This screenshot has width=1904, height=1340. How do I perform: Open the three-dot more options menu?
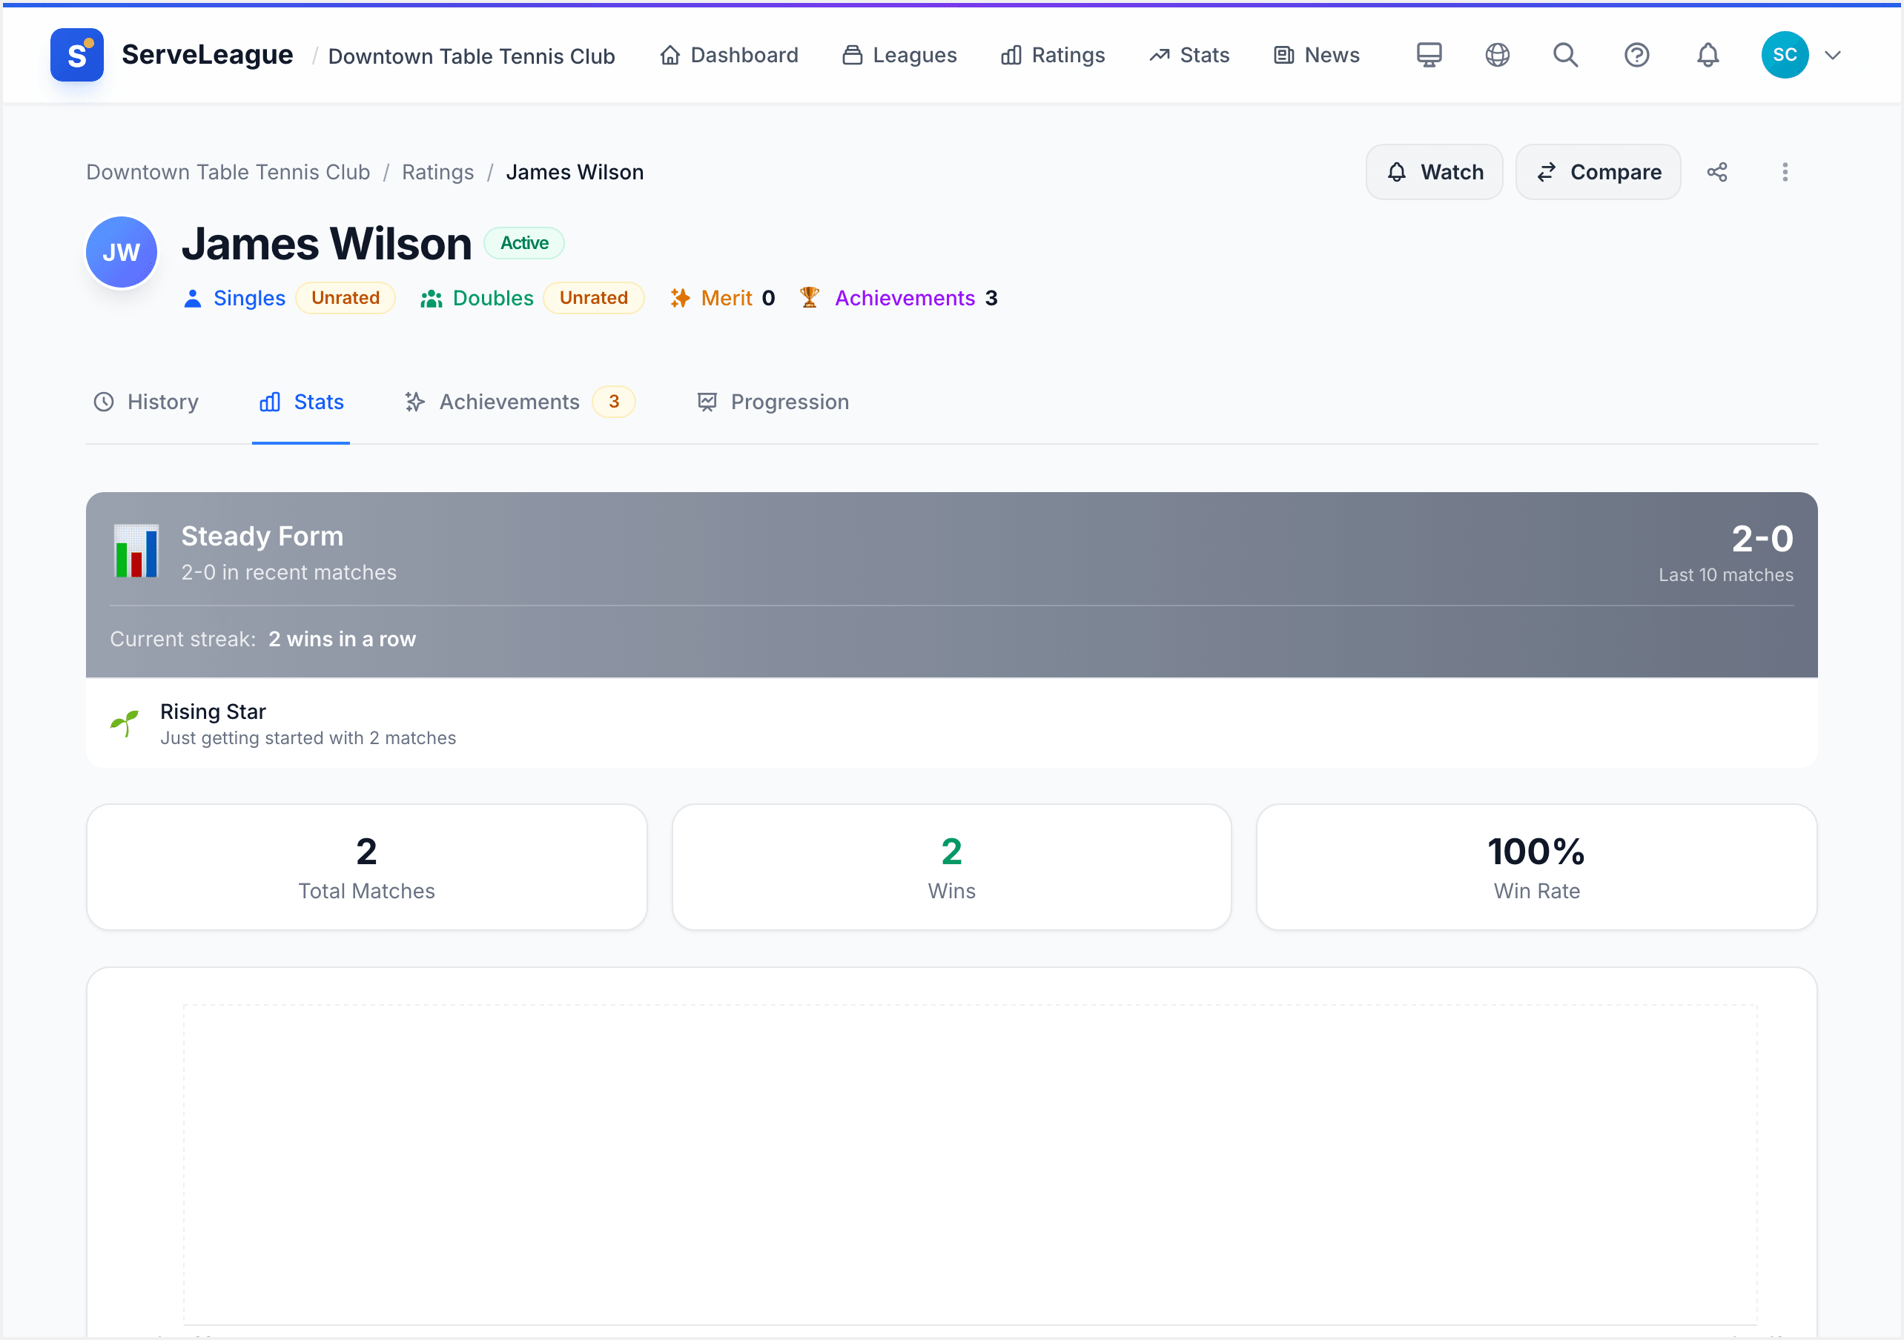point(1785,172)
